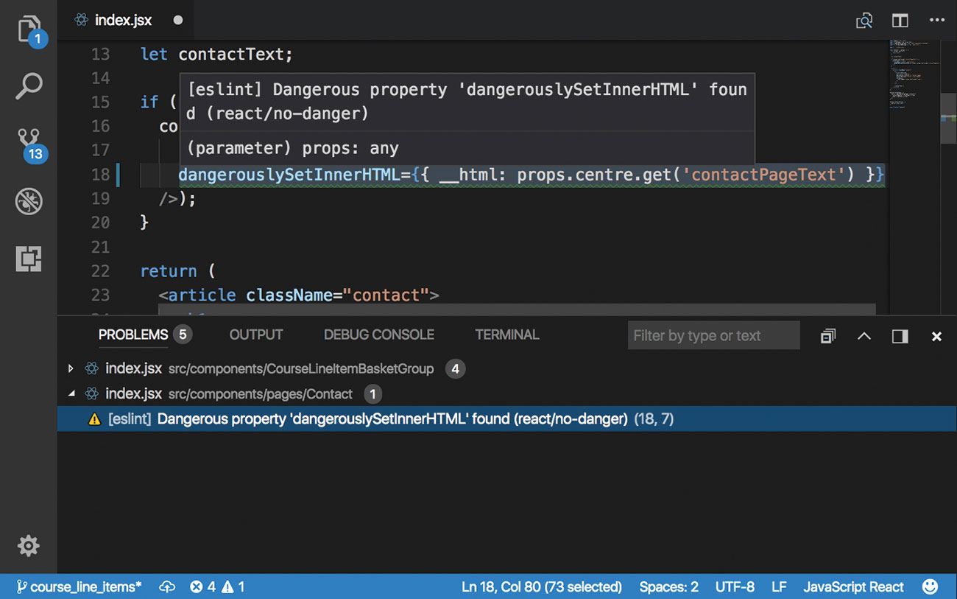Switch to the OUTPUT panel tab

(255, 334)
